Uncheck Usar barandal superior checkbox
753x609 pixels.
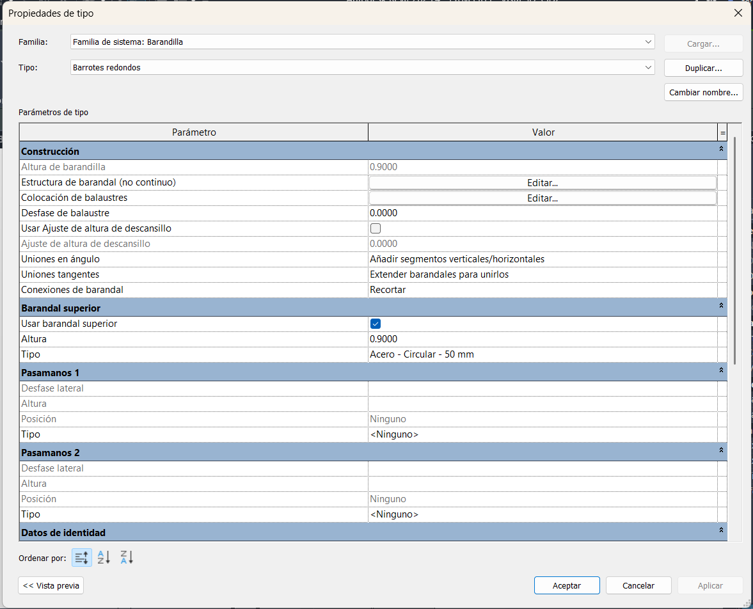pos(376,324)
